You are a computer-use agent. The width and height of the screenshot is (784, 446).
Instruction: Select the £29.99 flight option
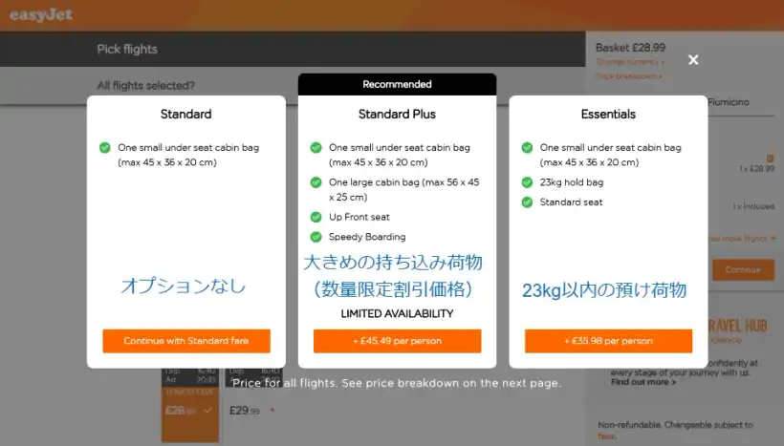245,410
